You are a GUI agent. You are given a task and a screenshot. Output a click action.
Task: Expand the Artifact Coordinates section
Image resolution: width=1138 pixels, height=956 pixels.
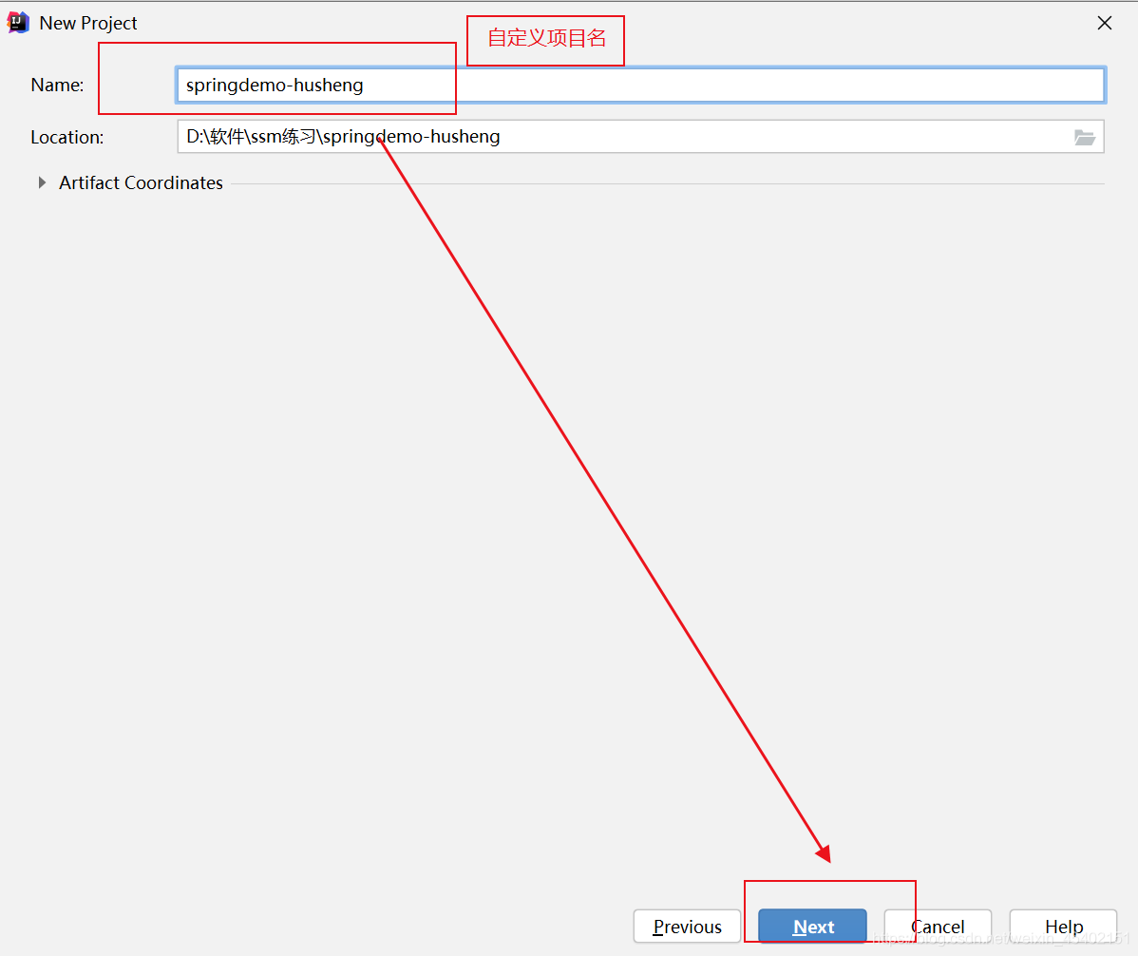[42, 182]
